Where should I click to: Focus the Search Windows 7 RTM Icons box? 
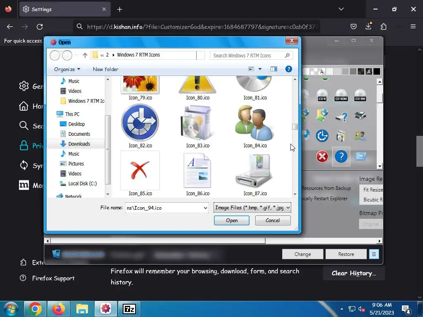coord(252,56)
